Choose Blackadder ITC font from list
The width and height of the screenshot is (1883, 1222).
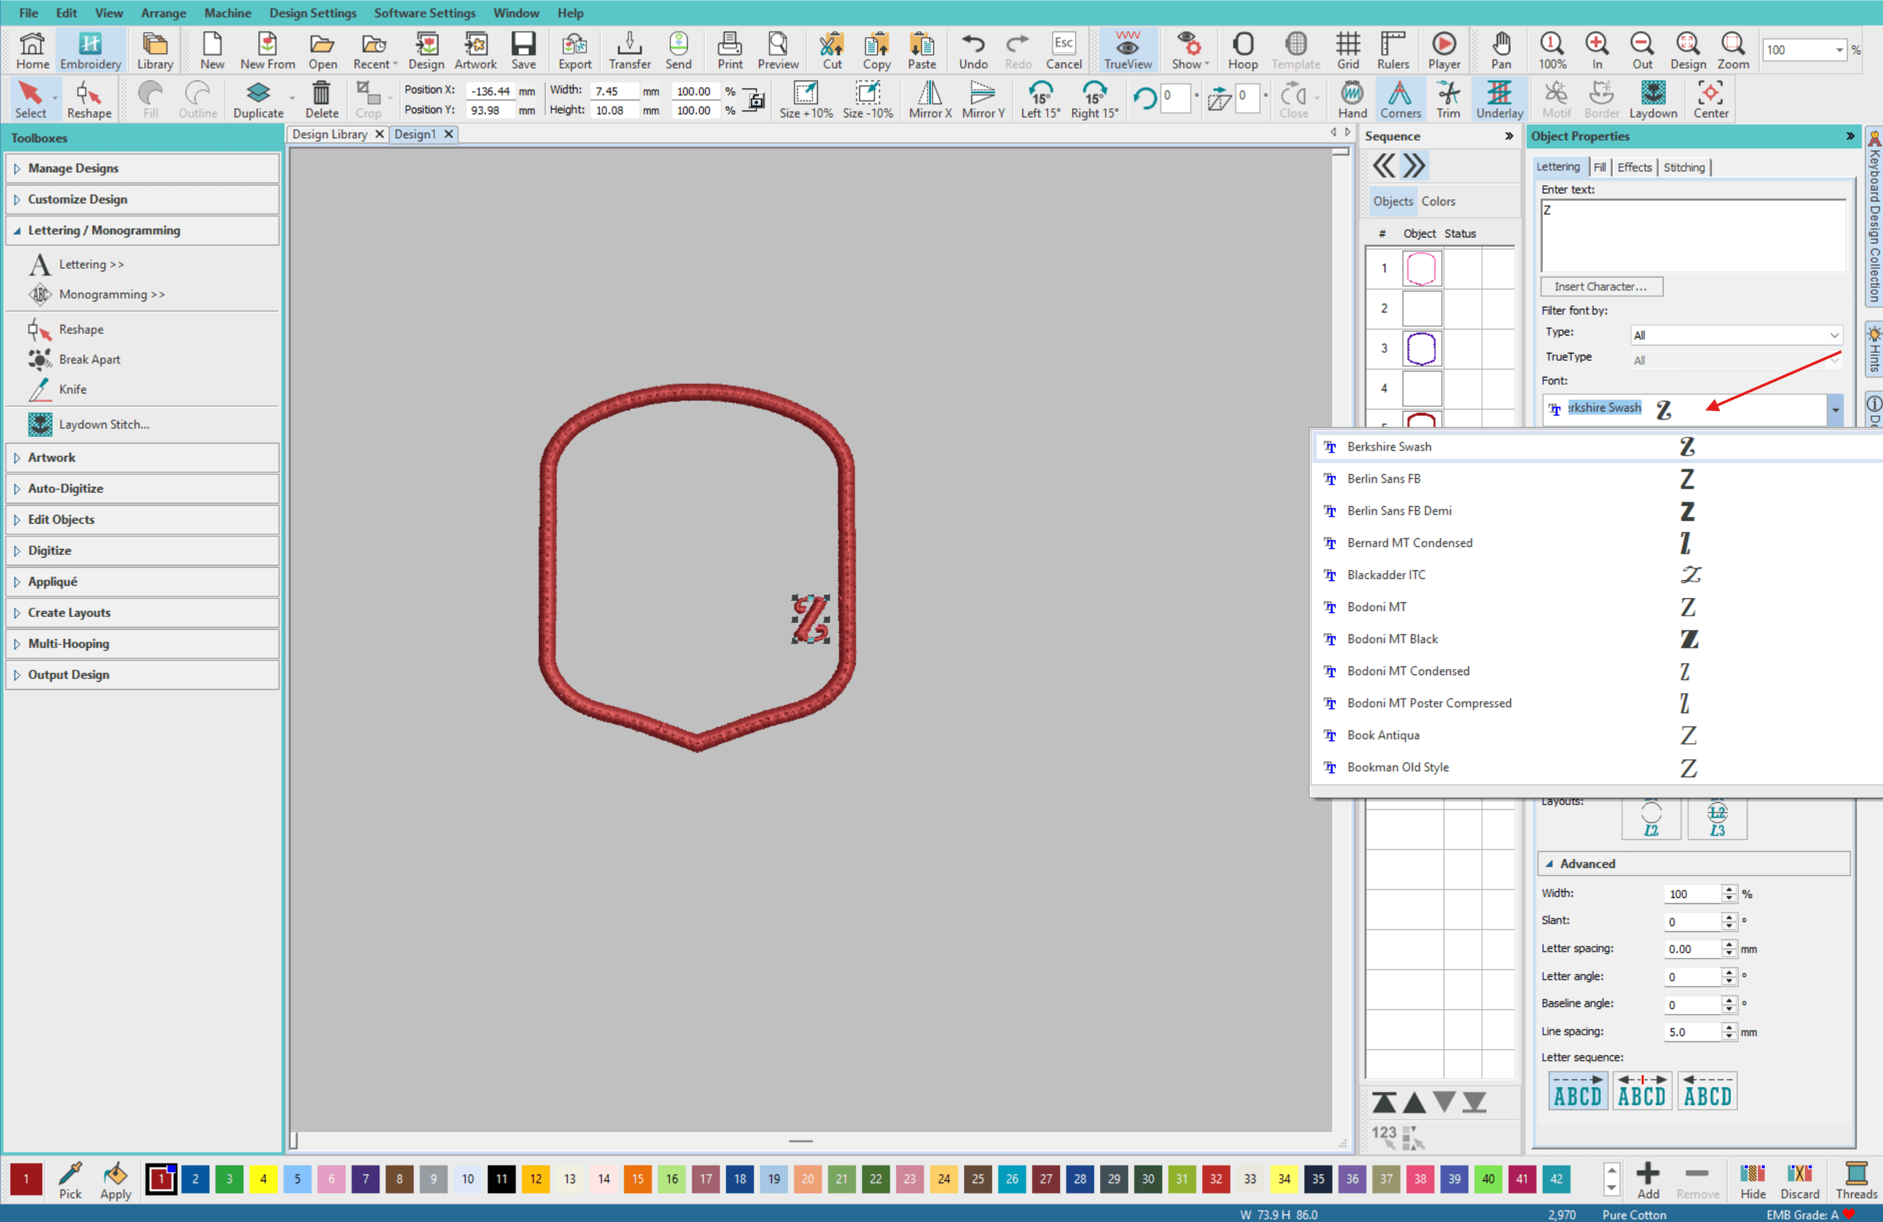coord(1386,575)
